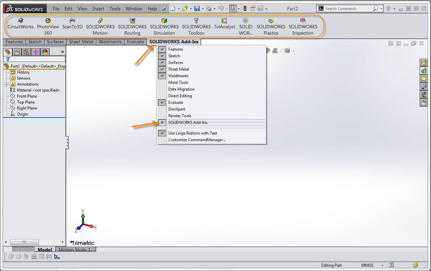
Task: Uncheck Sheet Metal in the CommandManager list
Action: (162, 69)
